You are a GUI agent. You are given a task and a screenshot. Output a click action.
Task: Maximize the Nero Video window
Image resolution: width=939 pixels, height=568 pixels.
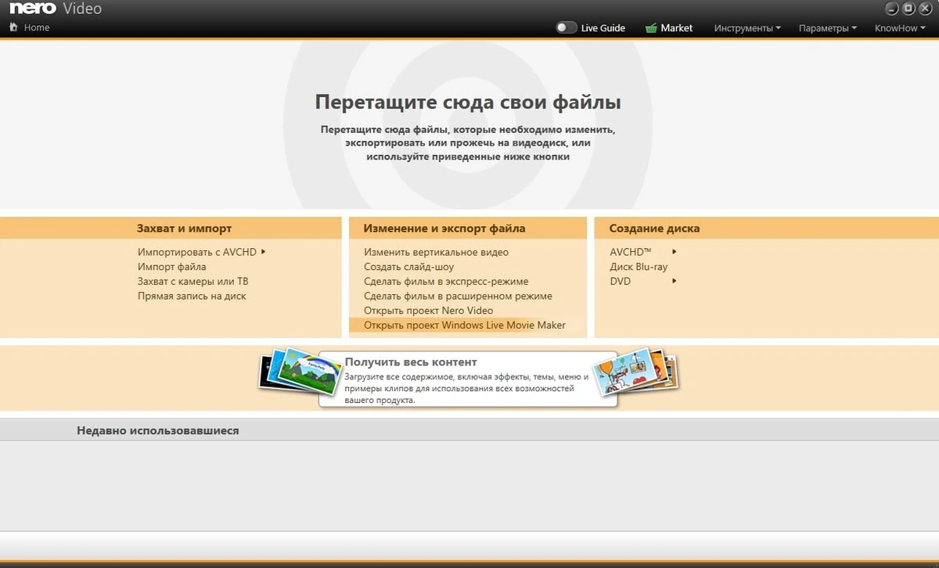point(908,9)
